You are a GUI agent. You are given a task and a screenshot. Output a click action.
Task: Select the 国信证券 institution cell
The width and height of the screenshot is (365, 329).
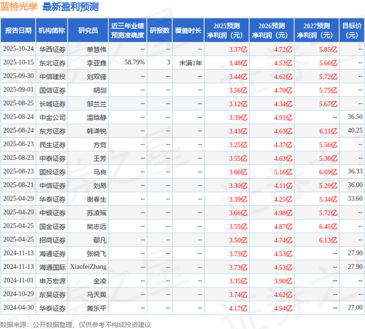[52, 90]
